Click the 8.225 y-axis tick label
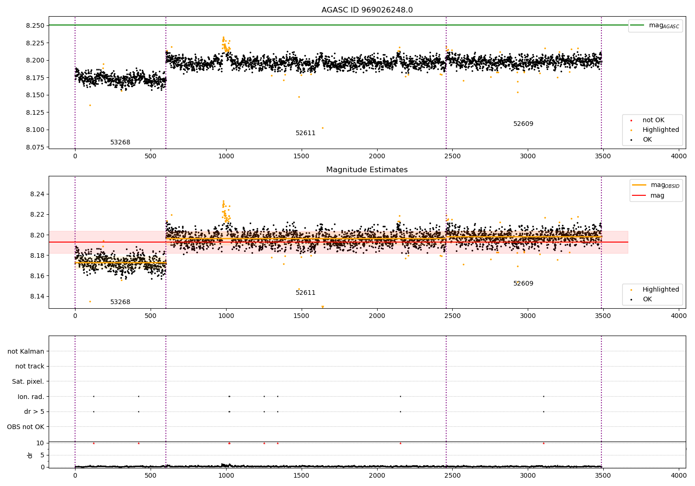695x486 pixels. 36,43
